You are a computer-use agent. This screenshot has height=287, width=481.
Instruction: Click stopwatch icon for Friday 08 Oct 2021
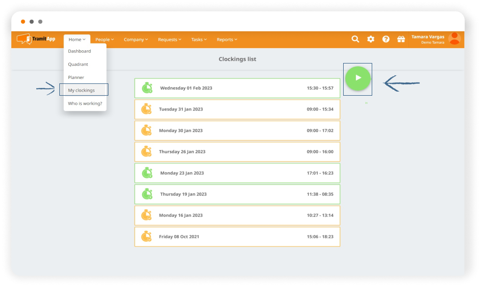pos(146,237)
